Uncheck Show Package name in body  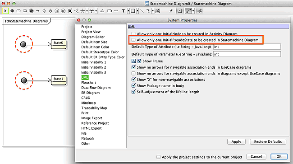tap(133, 86)
